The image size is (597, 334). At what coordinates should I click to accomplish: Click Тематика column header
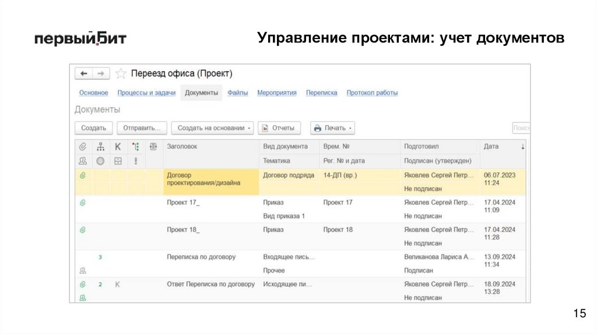[276, 161]
